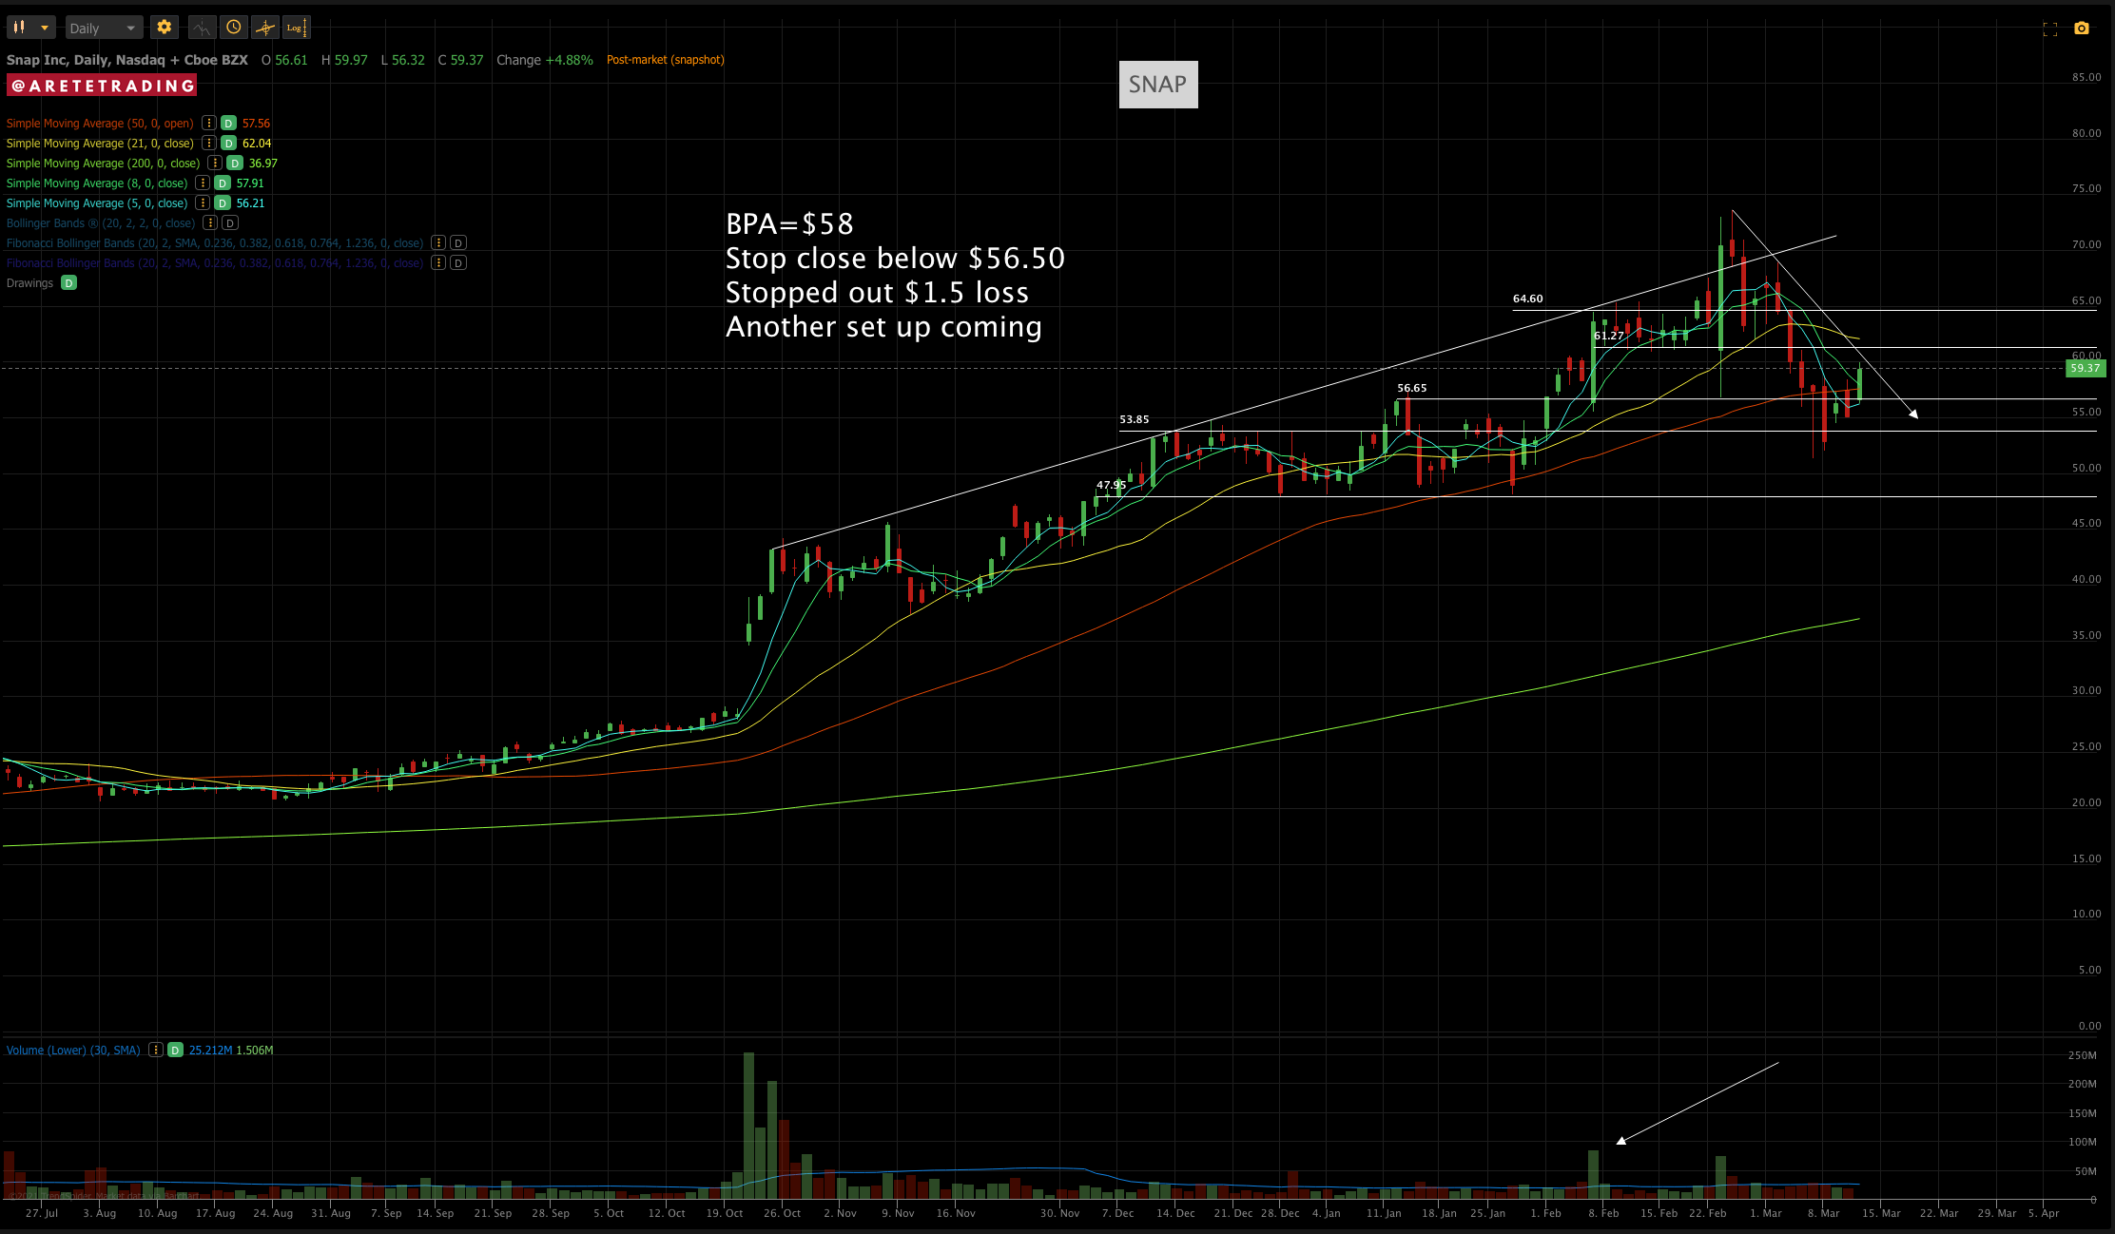Click the SNAP ticker label box
The width and height of the screenshot is (2115, 1234).
coord(1158,85)
